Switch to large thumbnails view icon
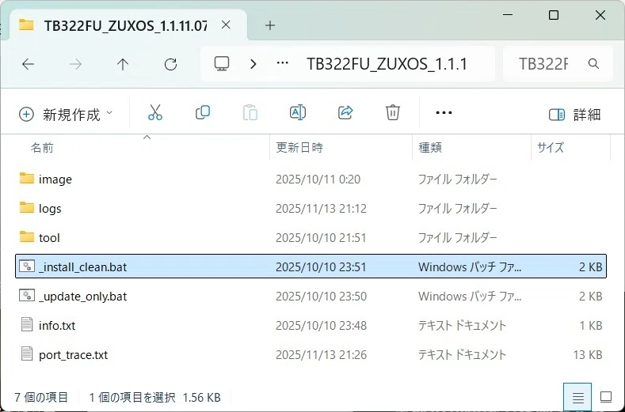The height and width of the screenshot is (412, 625). coord(606,397)
